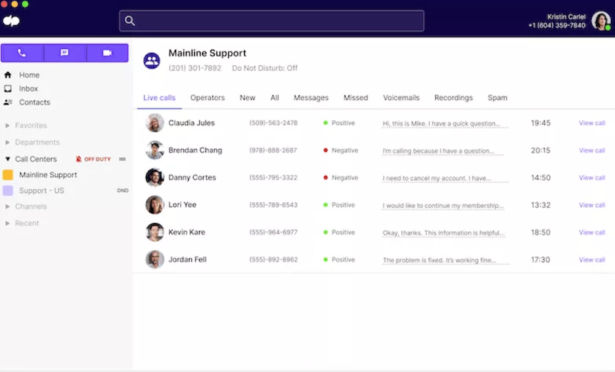This screenshot has width=615, height=372.
Task: Open Inbox from the sidebar icon
Action: point(8,89)
